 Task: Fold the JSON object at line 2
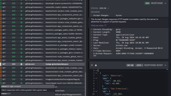click(x=96, y=73)
